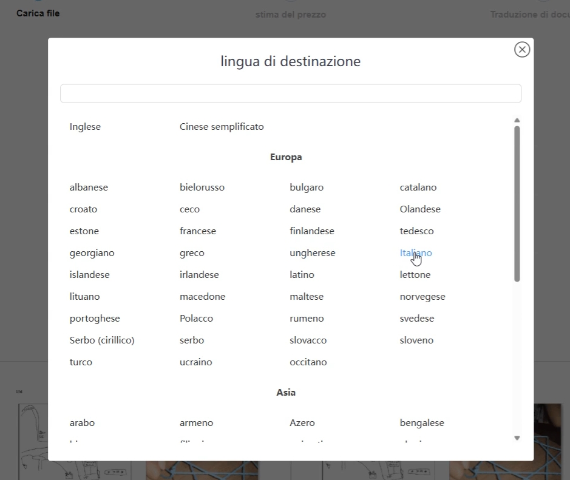
Task: Pick ceco language
Action: pyautogui.click(x=189, y=209)
